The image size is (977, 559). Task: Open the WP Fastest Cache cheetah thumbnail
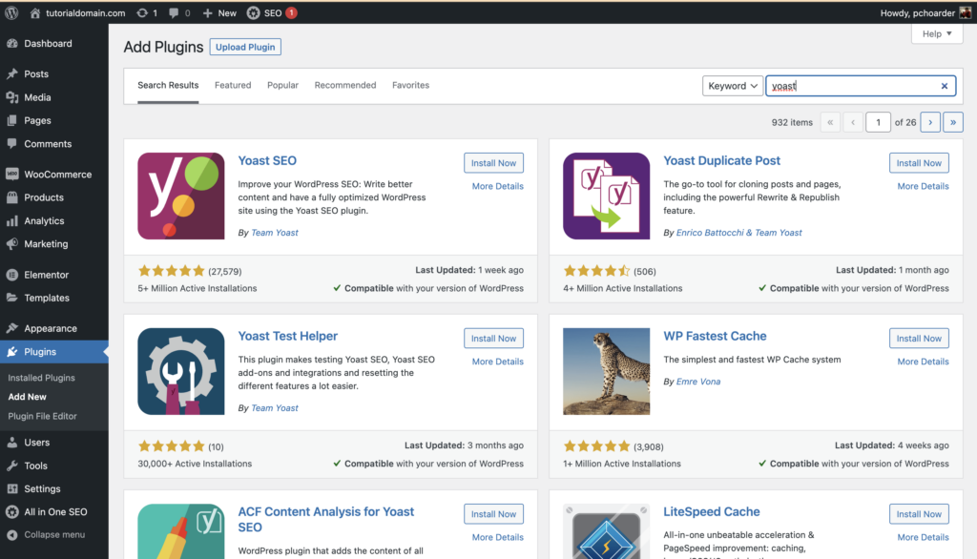[606, 371]
